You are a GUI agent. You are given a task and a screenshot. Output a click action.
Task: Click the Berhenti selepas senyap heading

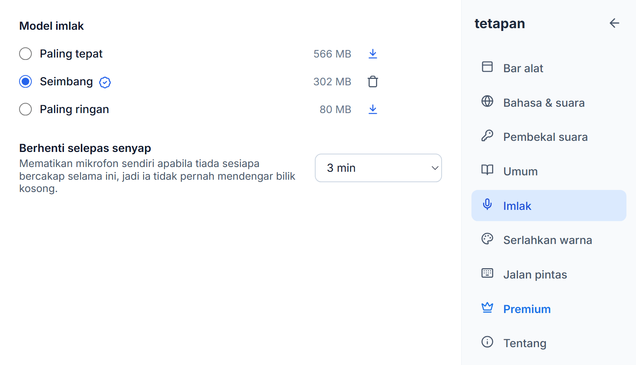pos(85,148)
